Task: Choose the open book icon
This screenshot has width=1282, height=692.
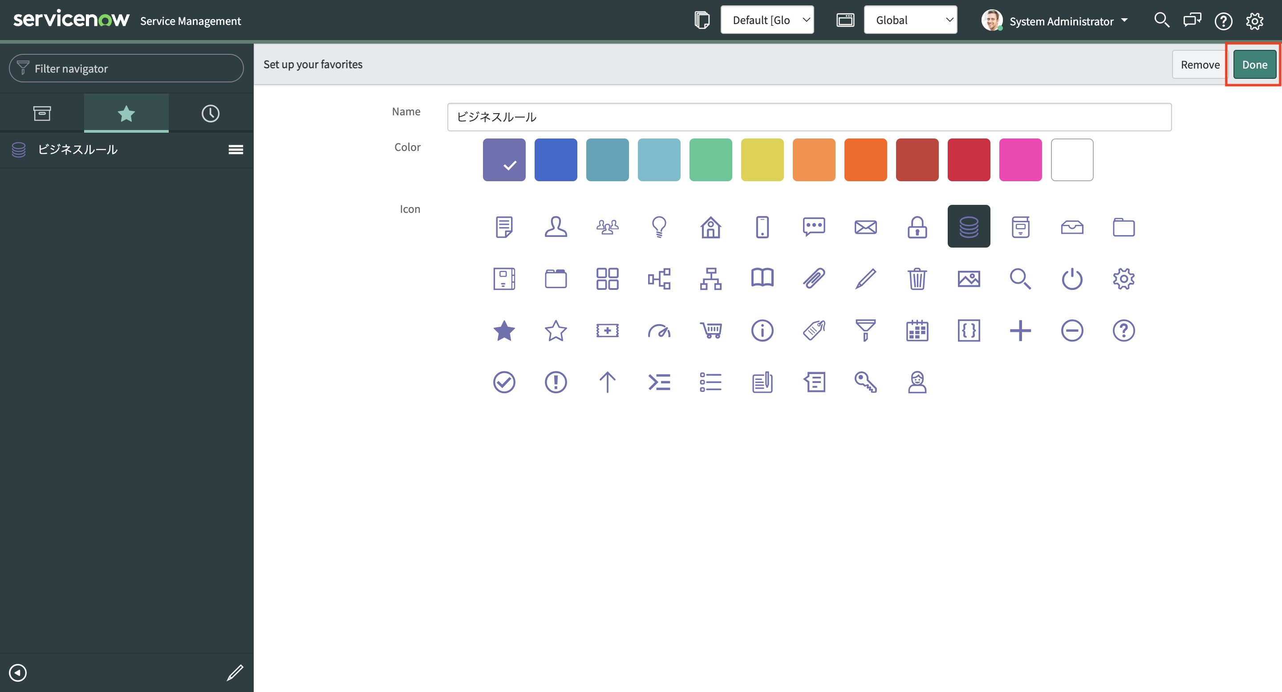Action: (x=762, y=279)
